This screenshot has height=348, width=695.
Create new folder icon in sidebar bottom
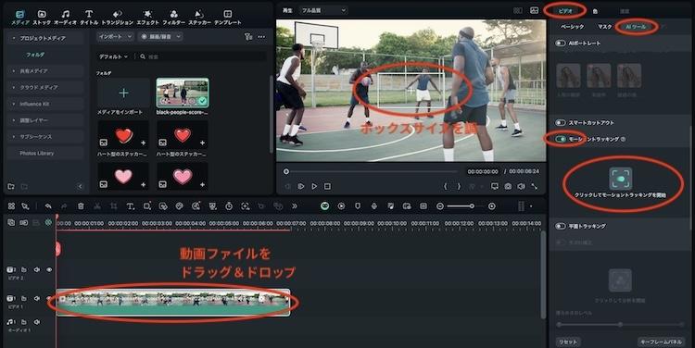coord(11,186)
